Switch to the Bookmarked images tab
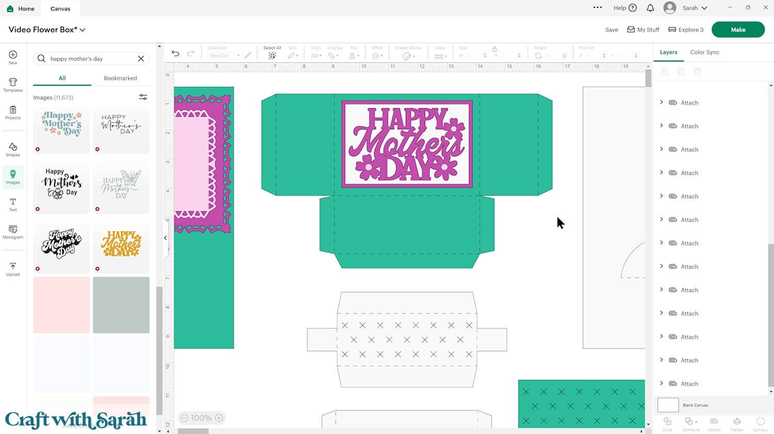The height and width of the screenshot is (434, 774). pyautogui.click(x=120, y=78)
